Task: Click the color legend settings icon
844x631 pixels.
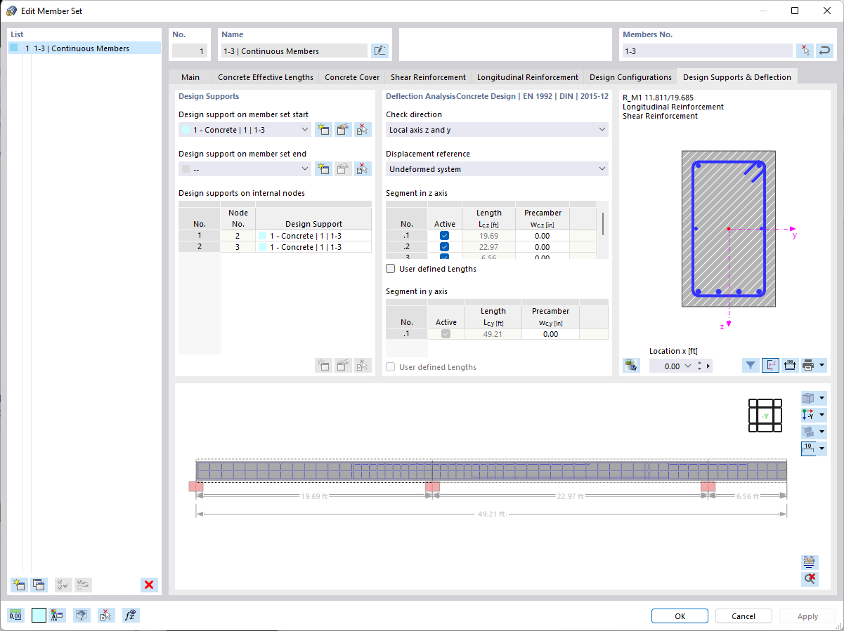Action: [58, 616]
